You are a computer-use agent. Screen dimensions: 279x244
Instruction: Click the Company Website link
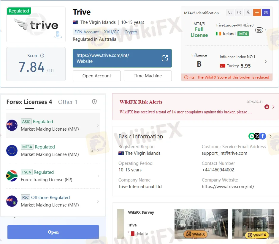228,187
